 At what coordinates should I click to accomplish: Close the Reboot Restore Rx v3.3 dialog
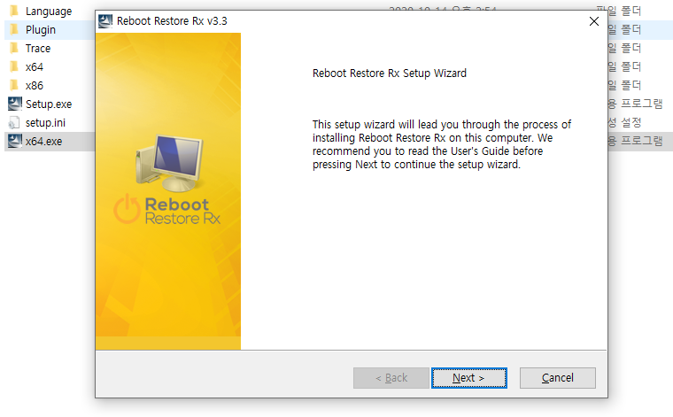click(x=593, y=21)
